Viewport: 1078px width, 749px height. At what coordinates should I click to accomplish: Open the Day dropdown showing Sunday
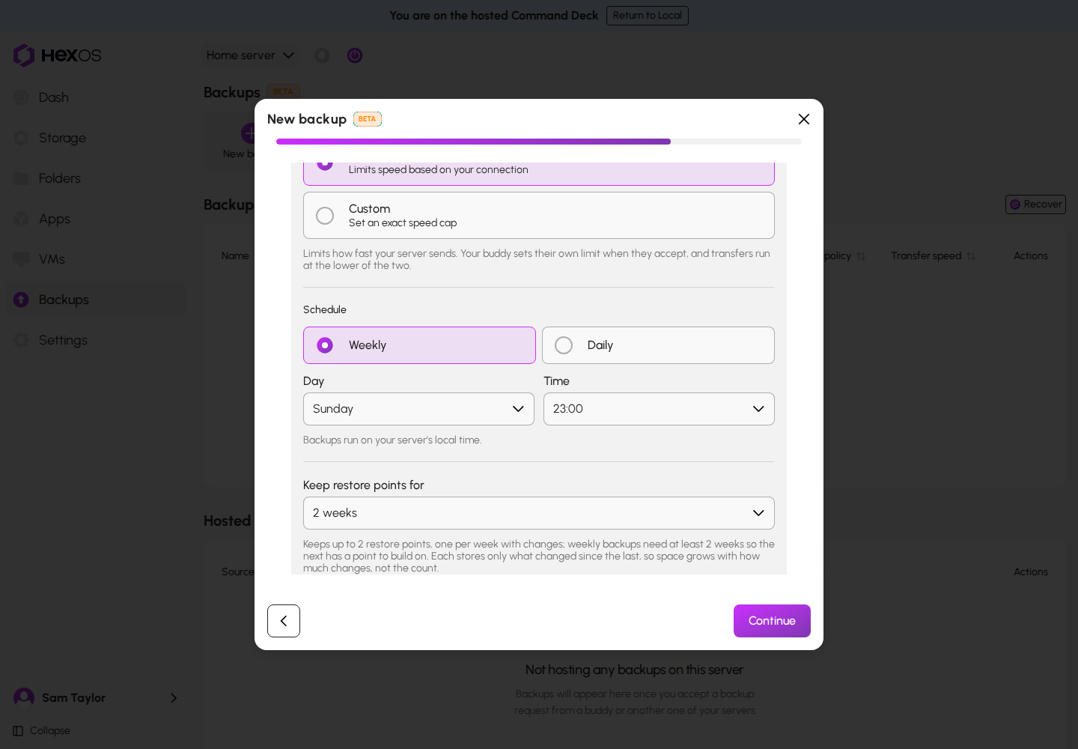pos(418,409)
